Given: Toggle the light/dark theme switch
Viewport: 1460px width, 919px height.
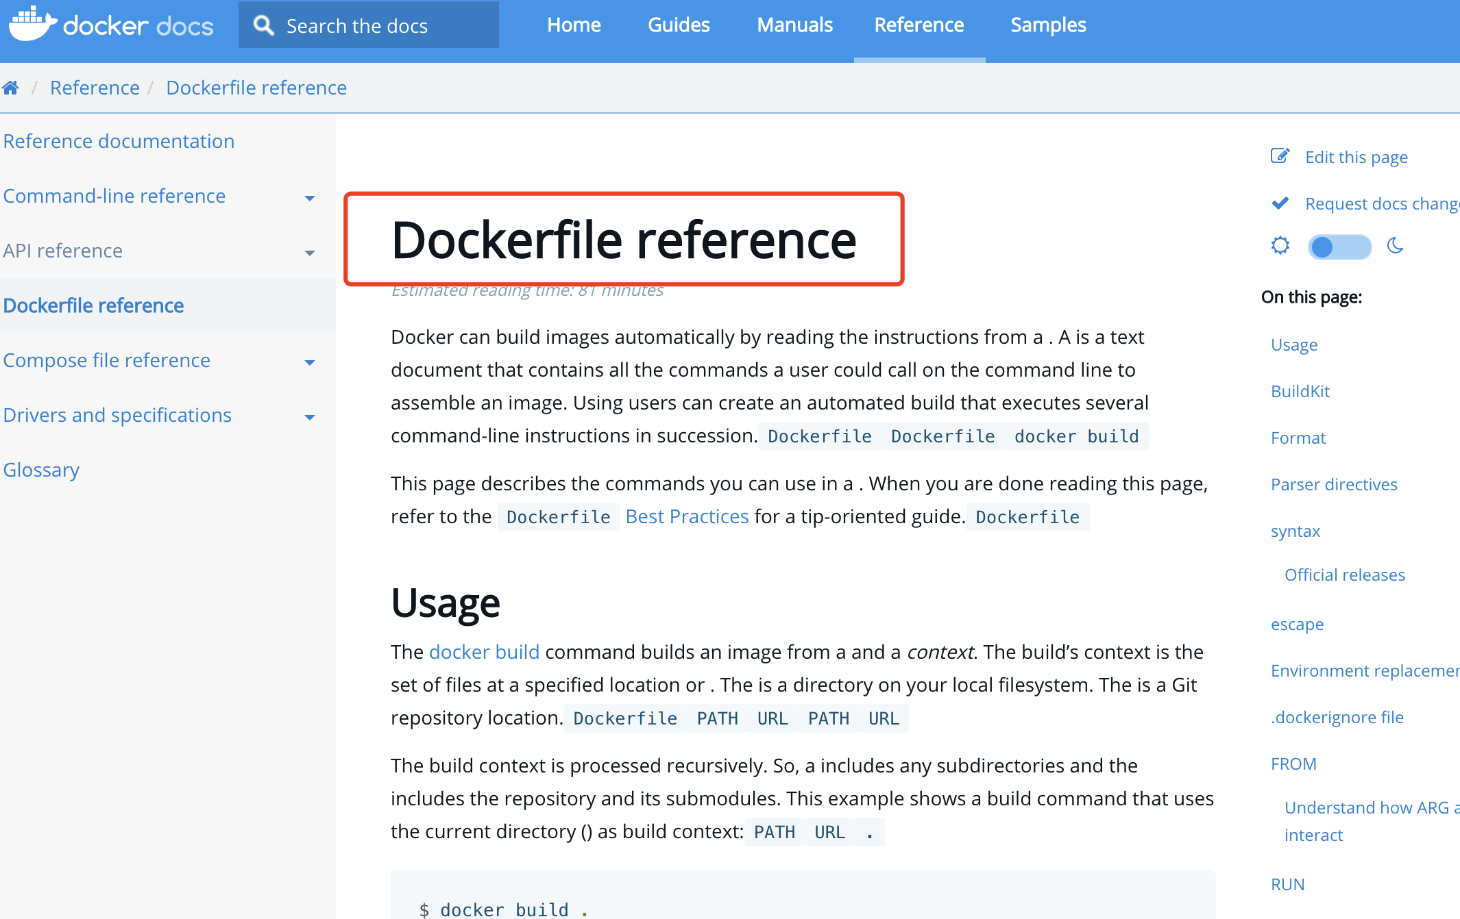Looking at the screenshot, I should [x=1339, y=247].
